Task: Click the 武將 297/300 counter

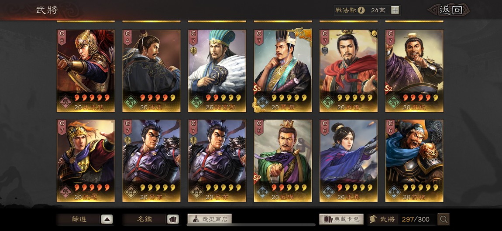Action: [x=402, y=219]
